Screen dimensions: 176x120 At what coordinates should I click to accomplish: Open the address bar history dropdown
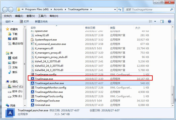point(115,10)
